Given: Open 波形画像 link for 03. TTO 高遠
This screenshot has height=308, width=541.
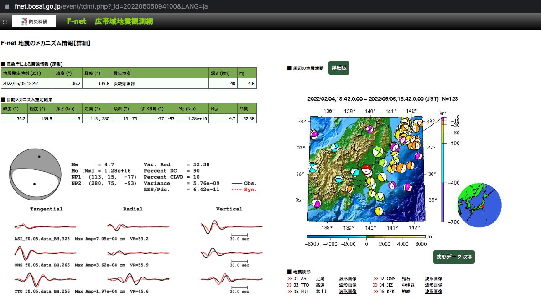Looking at the screenshot, I should point(348,285).
